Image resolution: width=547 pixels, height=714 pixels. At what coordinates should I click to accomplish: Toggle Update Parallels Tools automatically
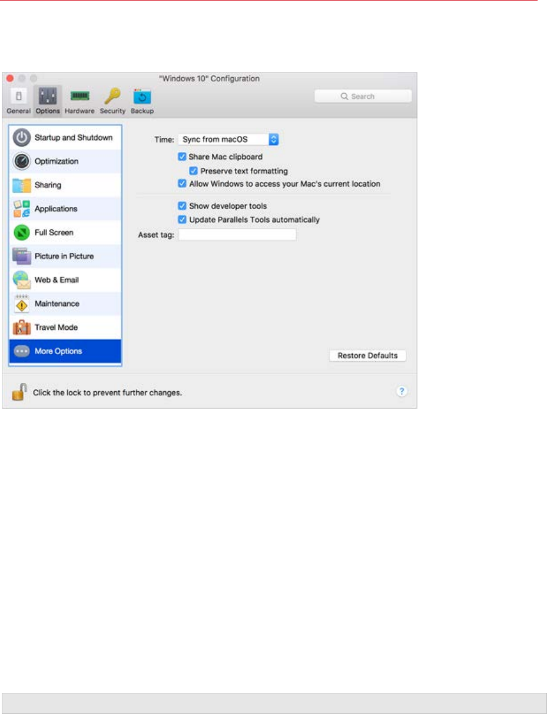point(182,220)
